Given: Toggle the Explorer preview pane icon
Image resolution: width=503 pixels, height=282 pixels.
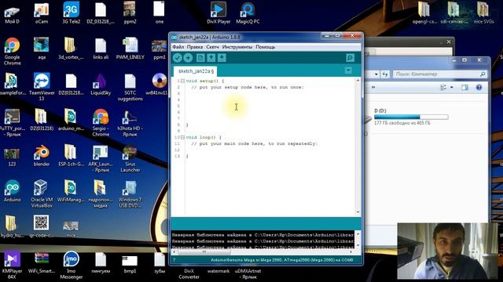Looking at the screenshot, I should (x=464, y=87).
